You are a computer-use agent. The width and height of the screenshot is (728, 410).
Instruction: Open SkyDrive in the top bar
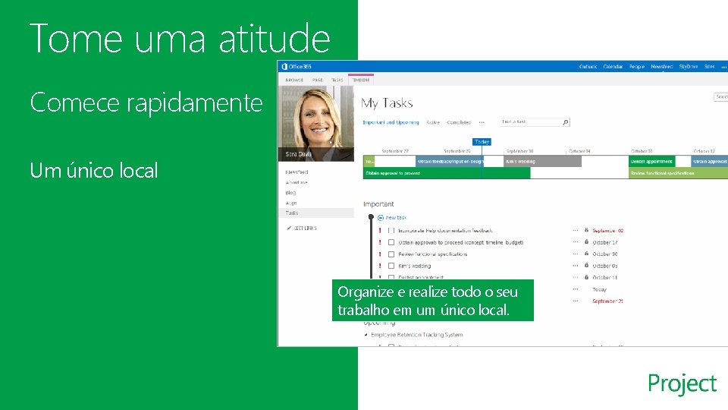688,67
